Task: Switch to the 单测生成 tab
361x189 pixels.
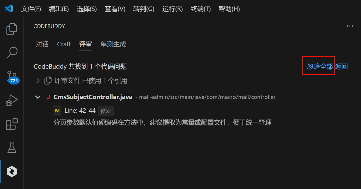Action: click(x=113, y=44)
